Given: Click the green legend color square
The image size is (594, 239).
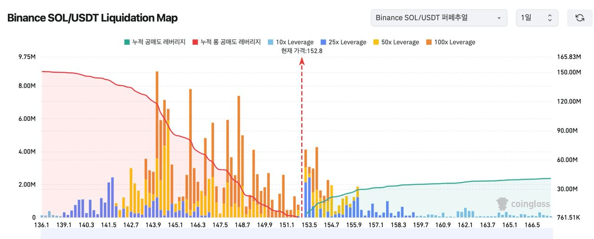Looking at the screenshot, I should [x=127, y=42].
